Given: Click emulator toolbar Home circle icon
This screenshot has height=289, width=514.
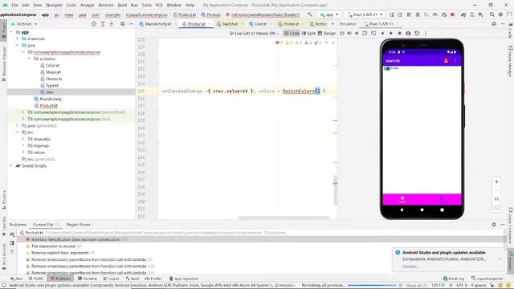Looking at the screenshot, I should click(391, 34).
